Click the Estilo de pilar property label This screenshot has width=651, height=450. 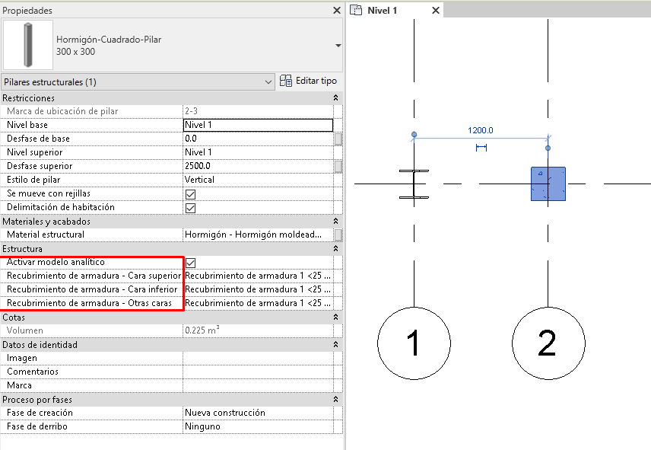point(33,180)
